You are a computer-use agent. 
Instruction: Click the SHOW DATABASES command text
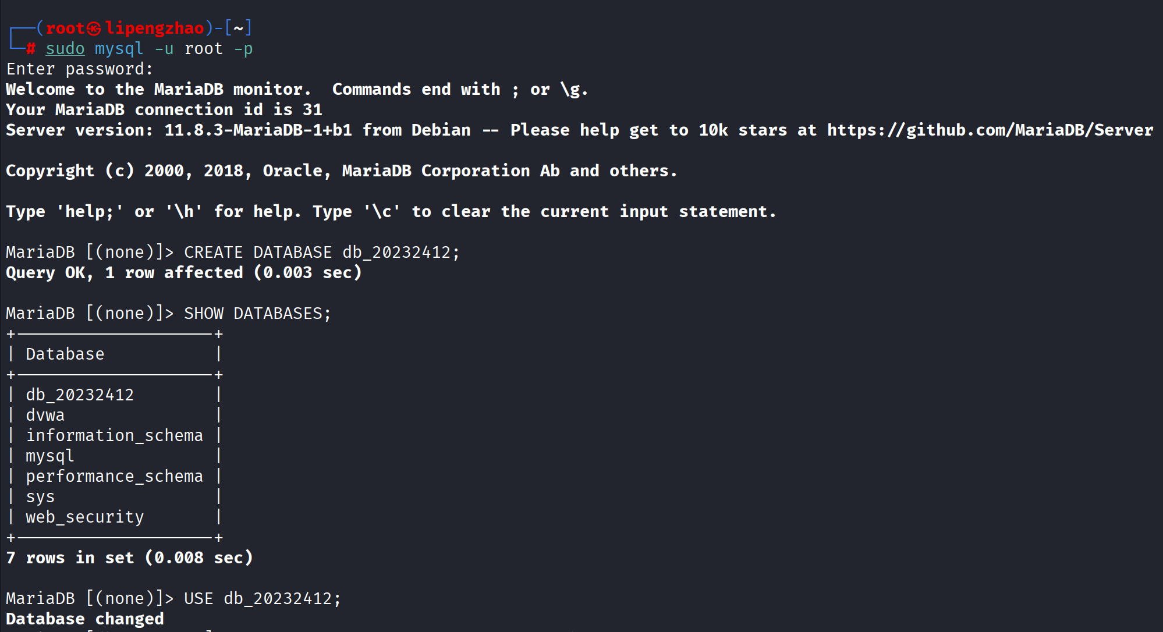pos(257,313)
